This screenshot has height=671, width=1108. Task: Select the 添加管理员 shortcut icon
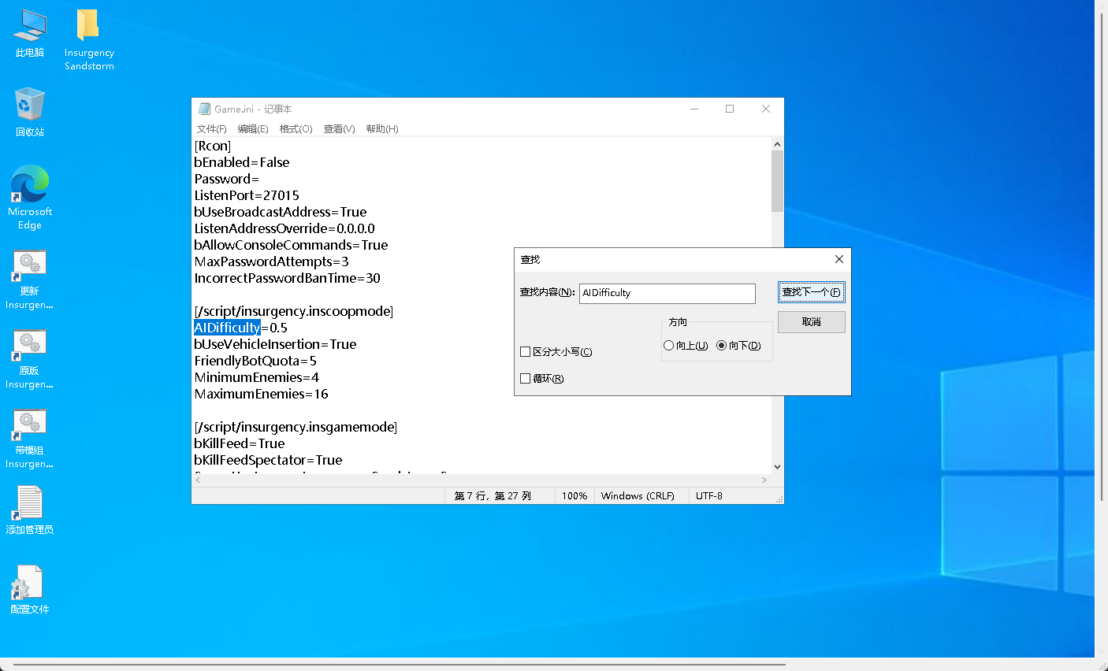[x=30, y=510]
